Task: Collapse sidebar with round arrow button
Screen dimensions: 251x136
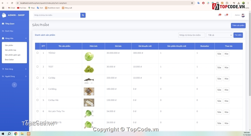Action: point(14,85)
